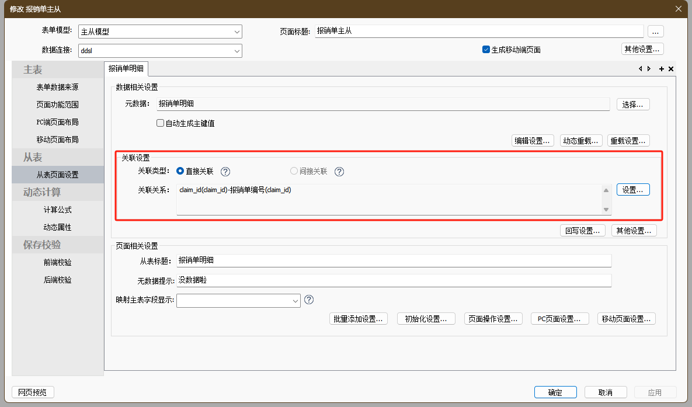Close the 报销单明细 tab with the x icon
The height and width of the screenshot is (407, 692).
[671, 69]
